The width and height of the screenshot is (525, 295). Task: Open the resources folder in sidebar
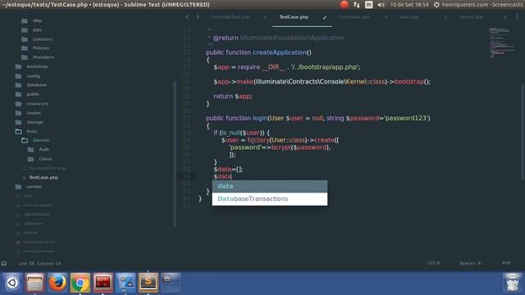pos(38,104)
